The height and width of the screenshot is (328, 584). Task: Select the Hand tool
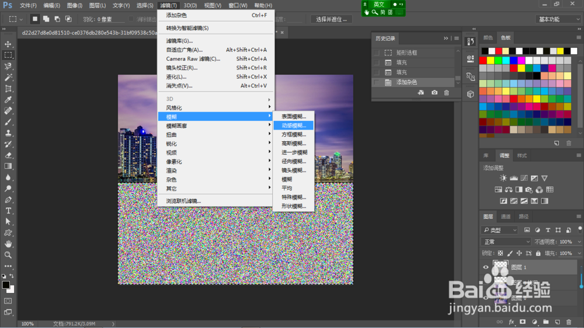click(x=8, y=244)
